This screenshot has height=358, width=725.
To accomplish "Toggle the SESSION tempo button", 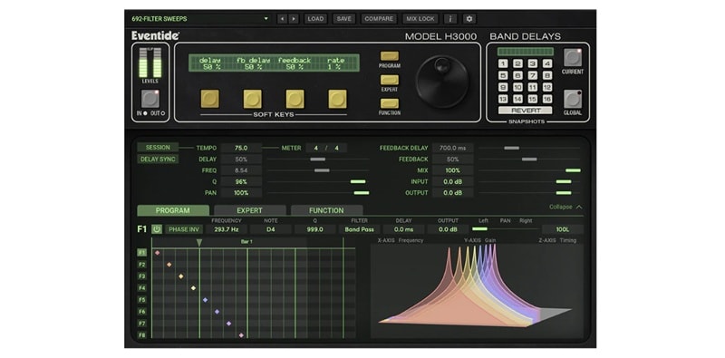I will coord(158,148).
